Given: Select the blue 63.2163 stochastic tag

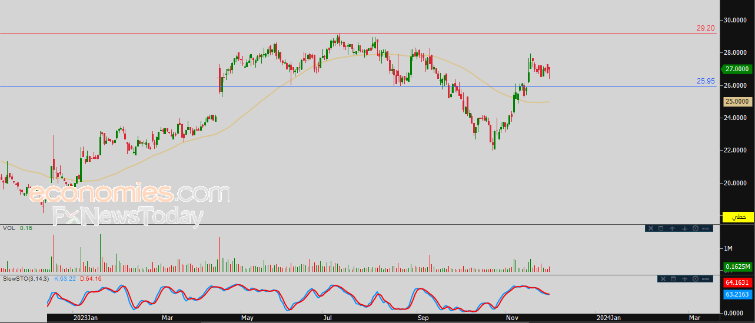Looking at the screenshot, I should (738, 293).
